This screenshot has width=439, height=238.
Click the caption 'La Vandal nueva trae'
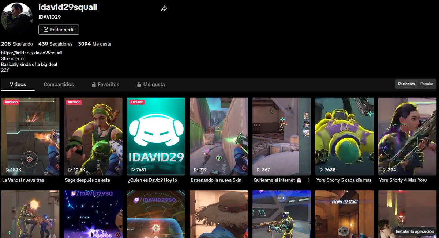(x=23, y=180)
